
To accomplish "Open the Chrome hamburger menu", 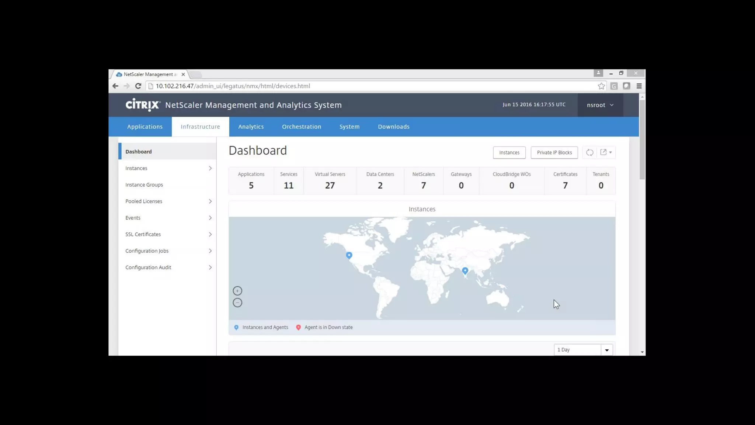I will 639,86.
